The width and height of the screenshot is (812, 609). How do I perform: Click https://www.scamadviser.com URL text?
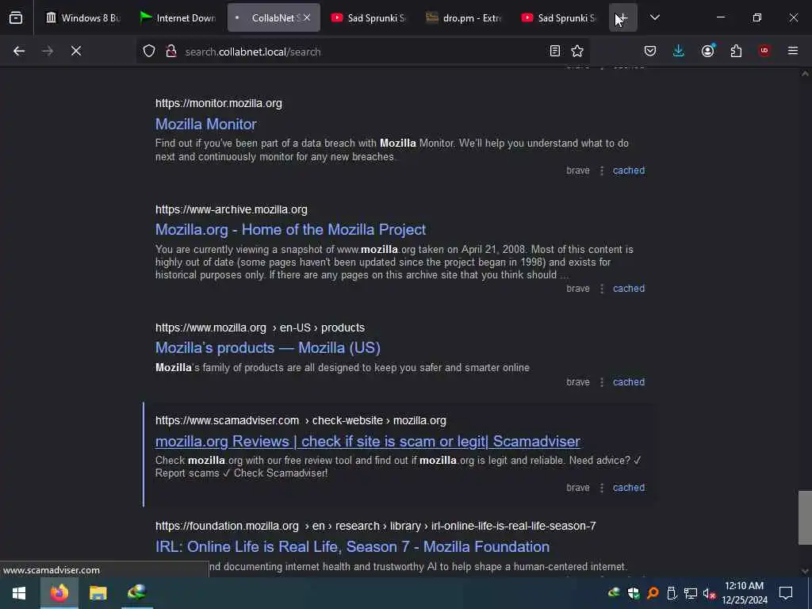coord(227,420)
